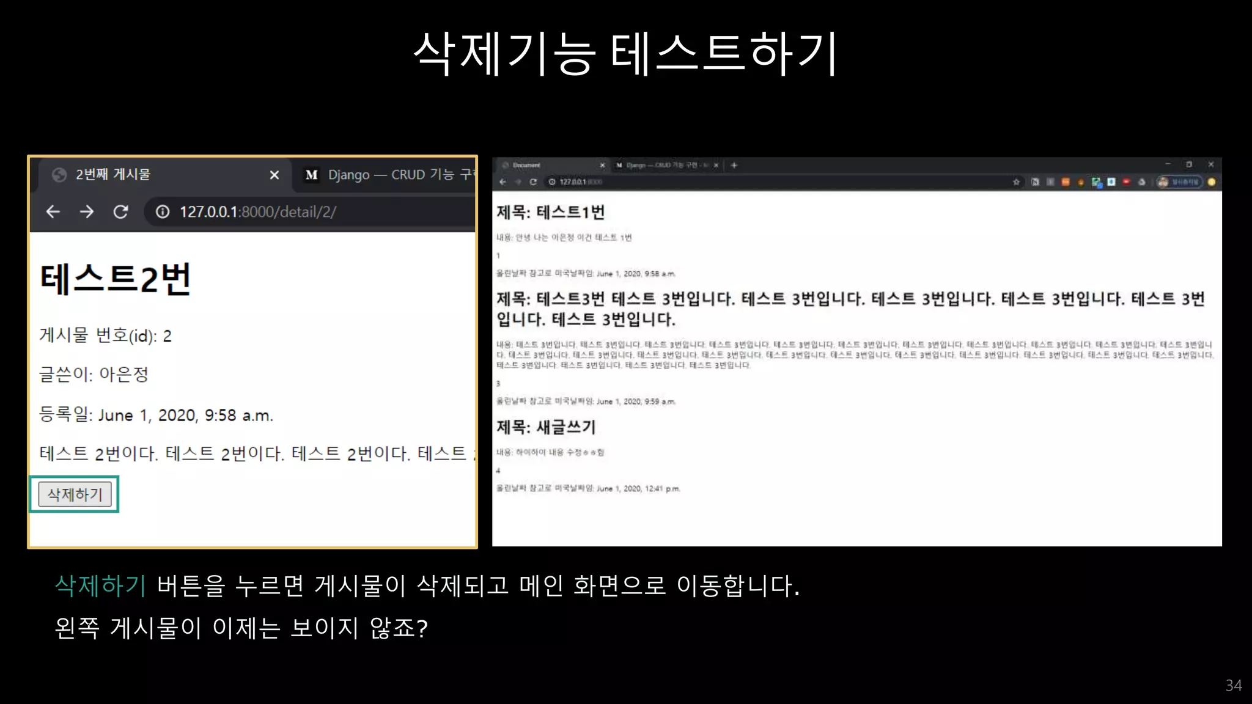
Task: Close the Document tab in right window
Action: point(602,165)
